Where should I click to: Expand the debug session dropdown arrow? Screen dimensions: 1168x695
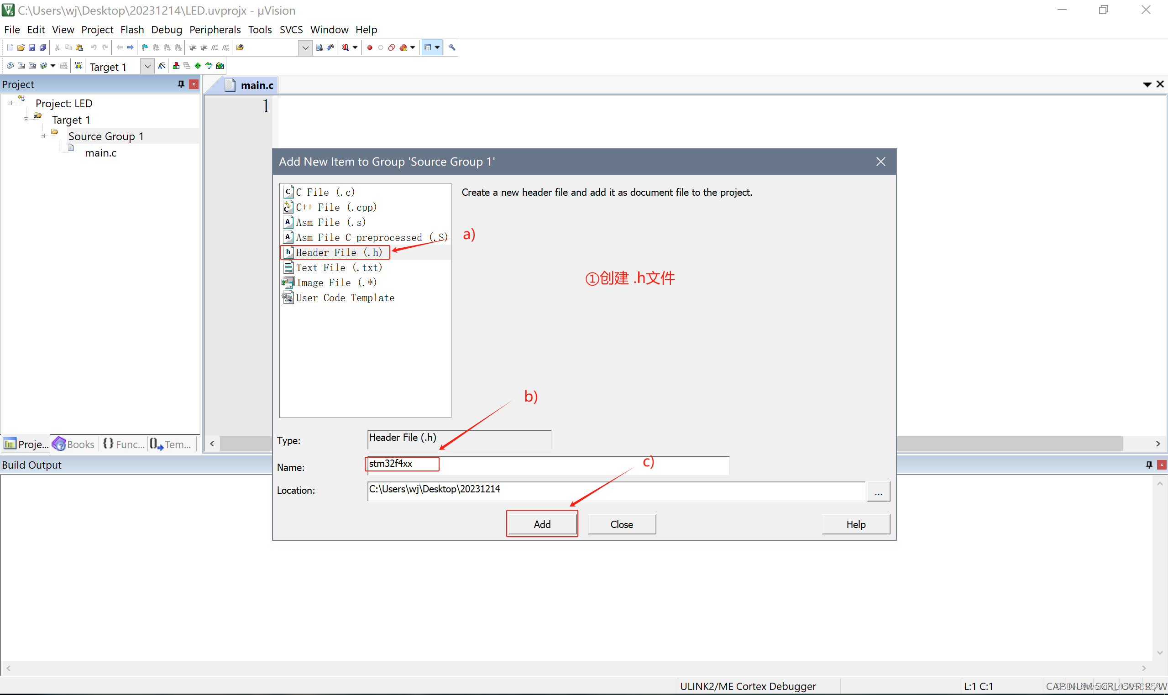point(355,47)
